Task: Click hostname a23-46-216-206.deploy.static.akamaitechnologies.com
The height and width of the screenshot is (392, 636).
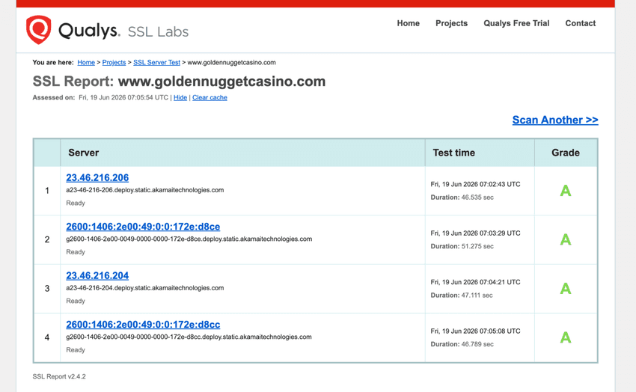Action: (145, 190)
